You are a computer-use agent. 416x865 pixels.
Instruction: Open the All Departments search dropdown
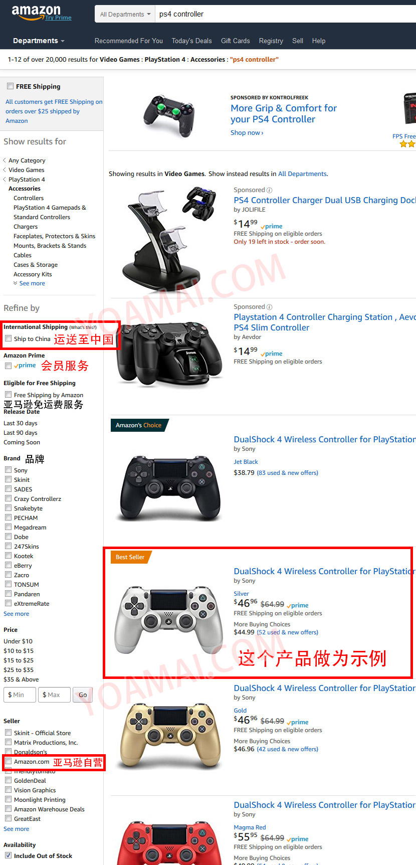point(125,14)
